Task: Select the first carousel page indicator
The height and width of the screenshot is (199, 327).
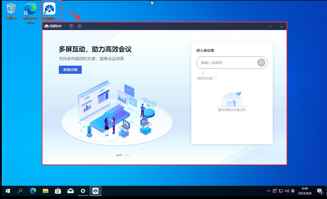Action: (x=119, y=155)
